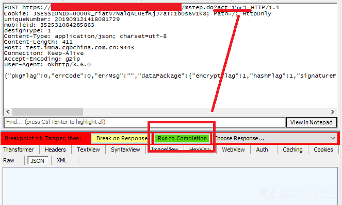
Task: Select the Raw response tab
Action: 9,160
